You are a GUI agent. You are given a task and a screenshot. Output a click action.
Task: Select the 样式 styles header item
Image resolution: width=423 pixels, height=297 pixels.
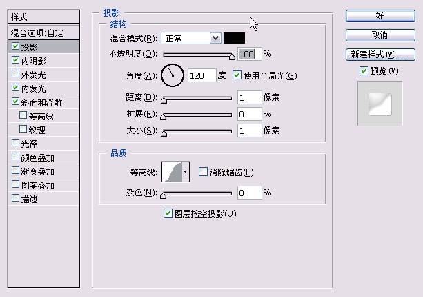point(44,17)
